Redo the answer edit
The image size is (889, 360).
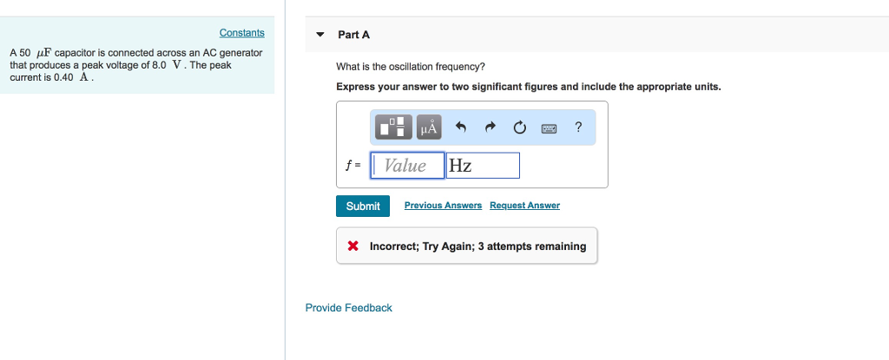pyautogui.click(x=491, y=128)
